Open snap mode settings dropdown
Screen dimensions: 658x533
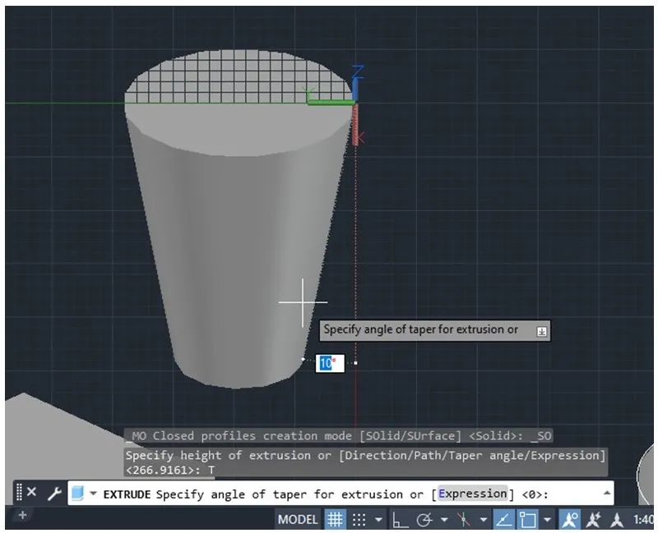coord(378,519)
